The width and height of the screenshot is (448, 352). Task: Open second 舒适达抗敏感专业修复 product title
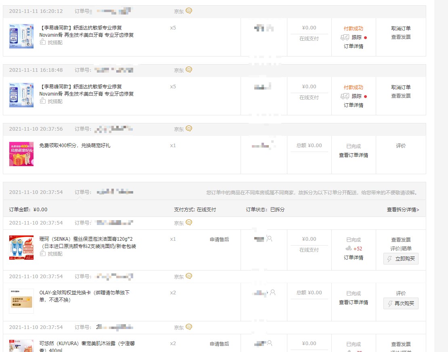[86, 90]
